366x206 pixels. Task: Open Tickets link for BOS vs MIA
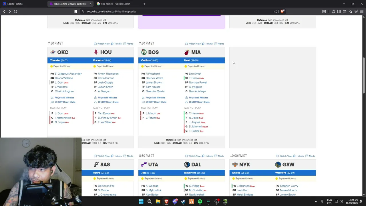point(207,44)
